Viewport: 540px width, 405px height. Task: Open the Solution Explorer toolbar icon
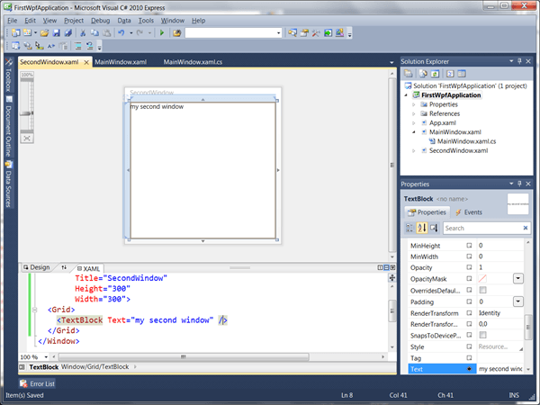tap(292, 33)
